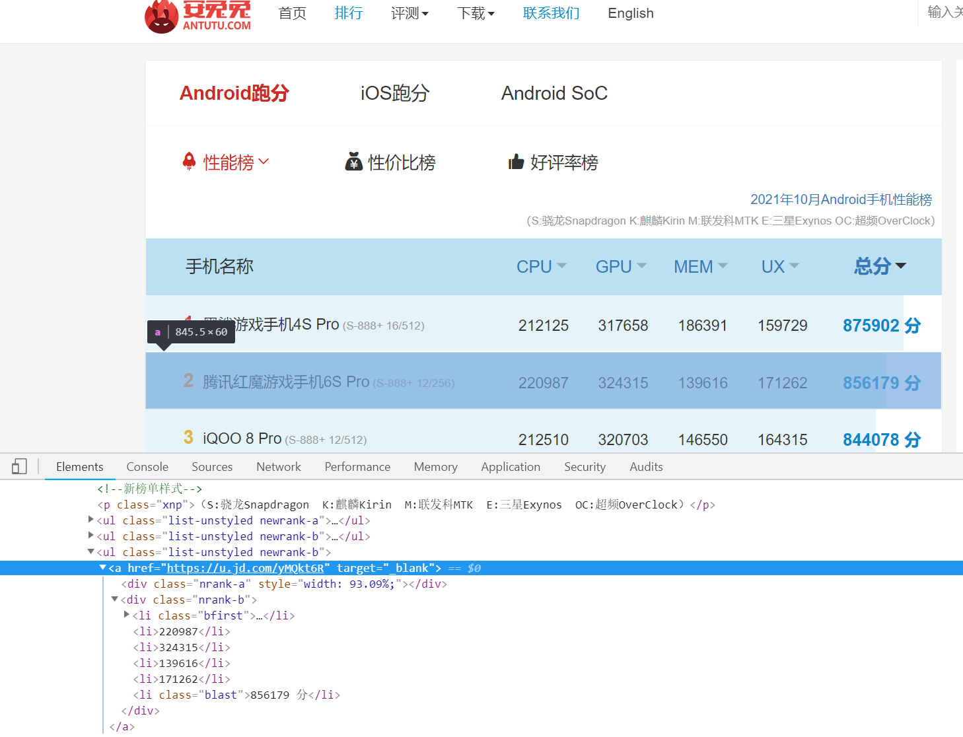Image resolution: width=963 pixels, height=737 pixels.
Task: Toggle the device toolbar icon in DevTools
Action: (x=18, y=466)
